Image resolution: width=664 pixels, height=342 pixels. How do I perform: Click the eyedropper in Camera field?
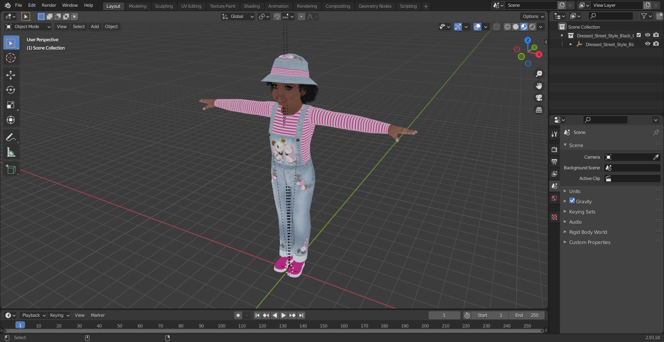[656, 157]
